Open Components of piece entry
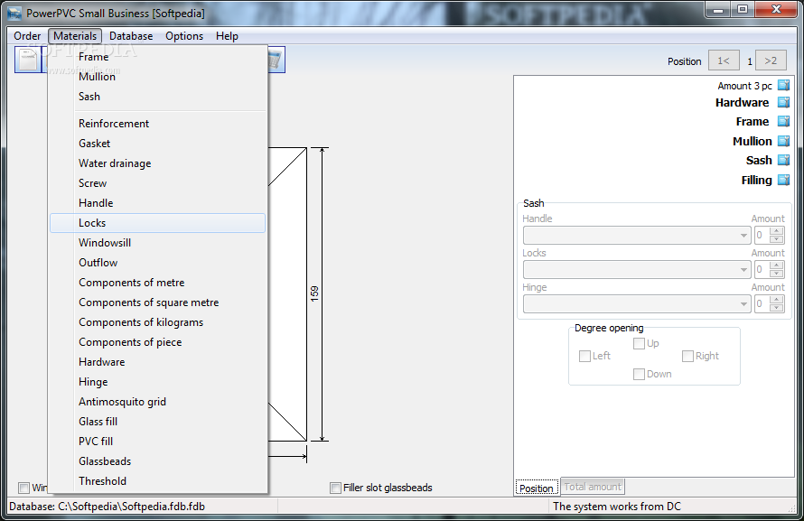 (157, 342)
